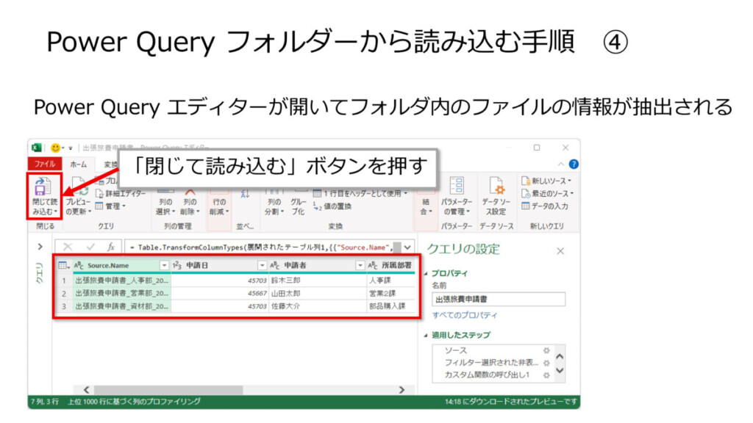Select the cell 鈴木三郎
The image size is (753, 423).
317,280
